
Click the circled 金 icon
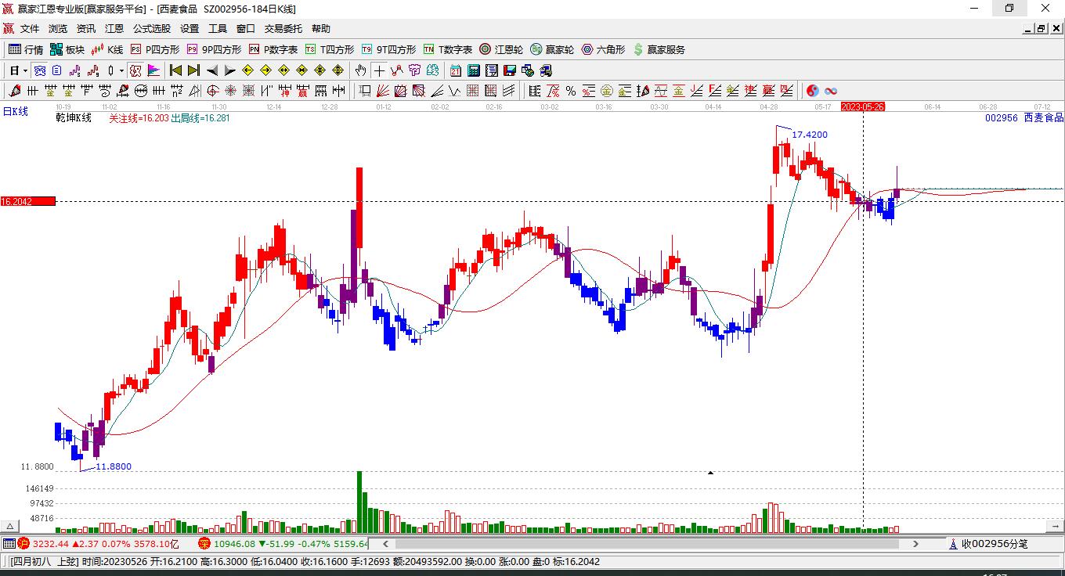[606, 91]
